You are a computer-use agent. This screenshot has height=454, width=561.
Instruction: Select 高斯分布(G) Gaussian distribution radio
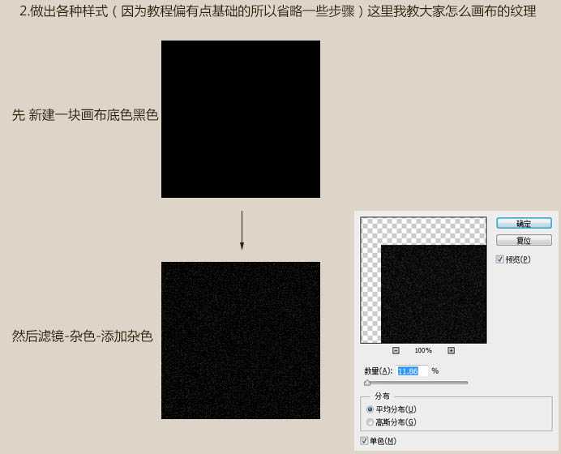pyautogui.click(x=370, y=422)
